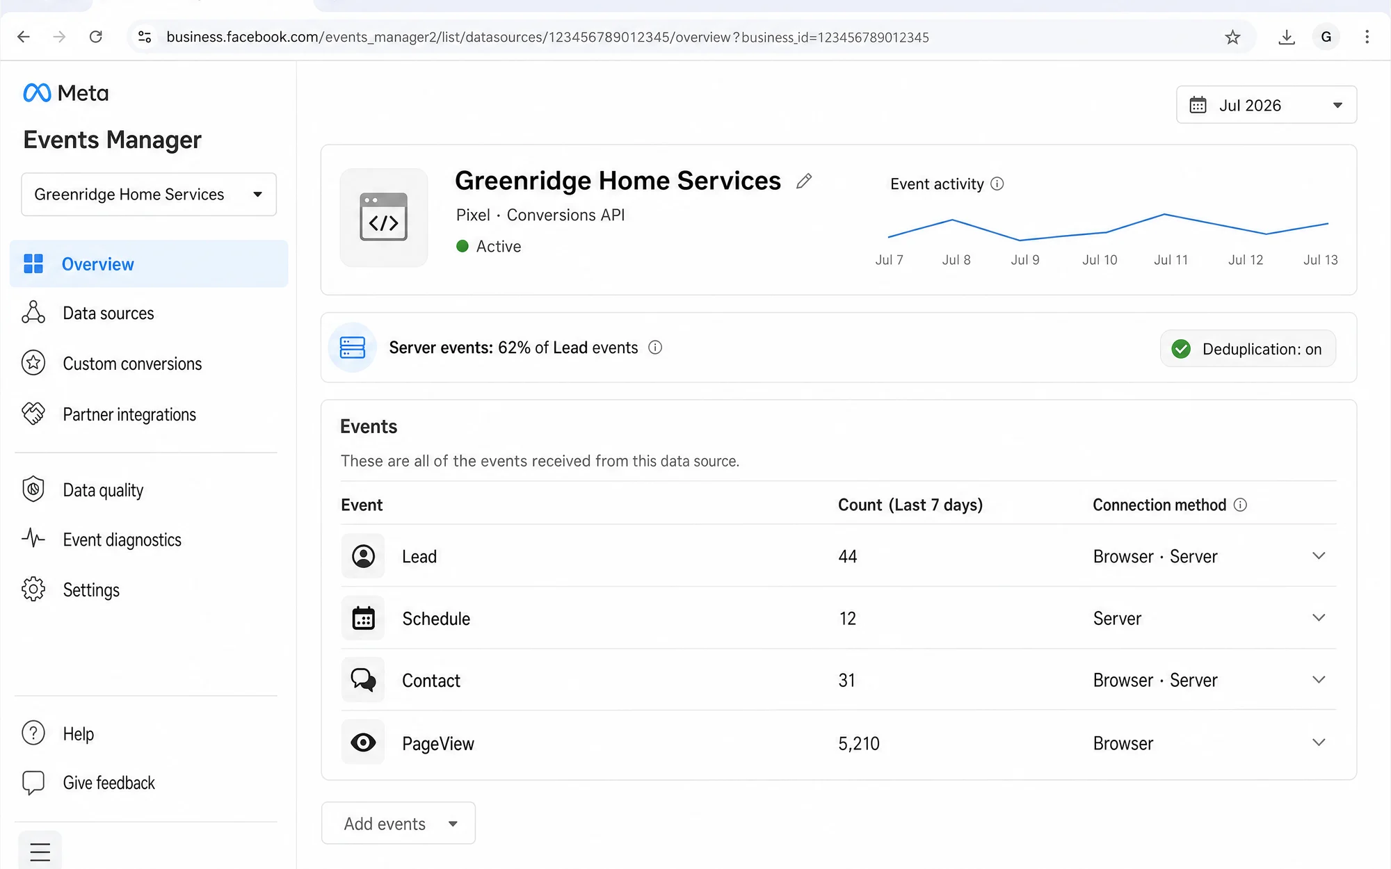Select Overview in sidebar
The width and height of the screenshot is (1391, 869).
tap(149, 264)
